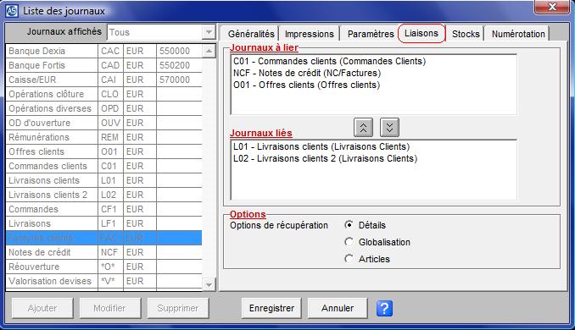The height and width of the screenshot is (330, 575).
Task: Switch to the Impressions tab
Action: click(310, 34)
